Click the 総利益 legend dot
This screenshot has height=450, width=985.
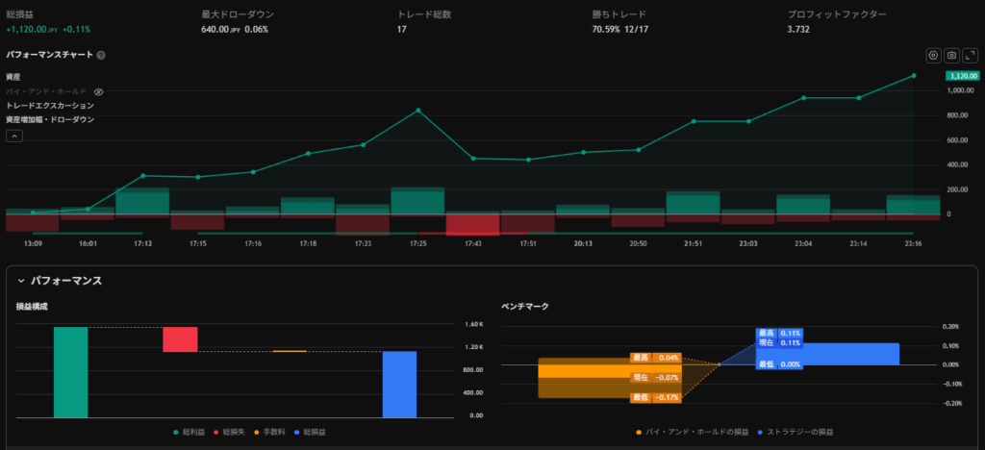click(174, 434)
